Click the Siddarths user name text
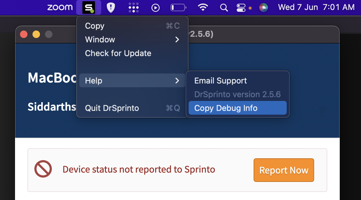The width and height of the screenshot is (361, 200). tap(52, 107)
